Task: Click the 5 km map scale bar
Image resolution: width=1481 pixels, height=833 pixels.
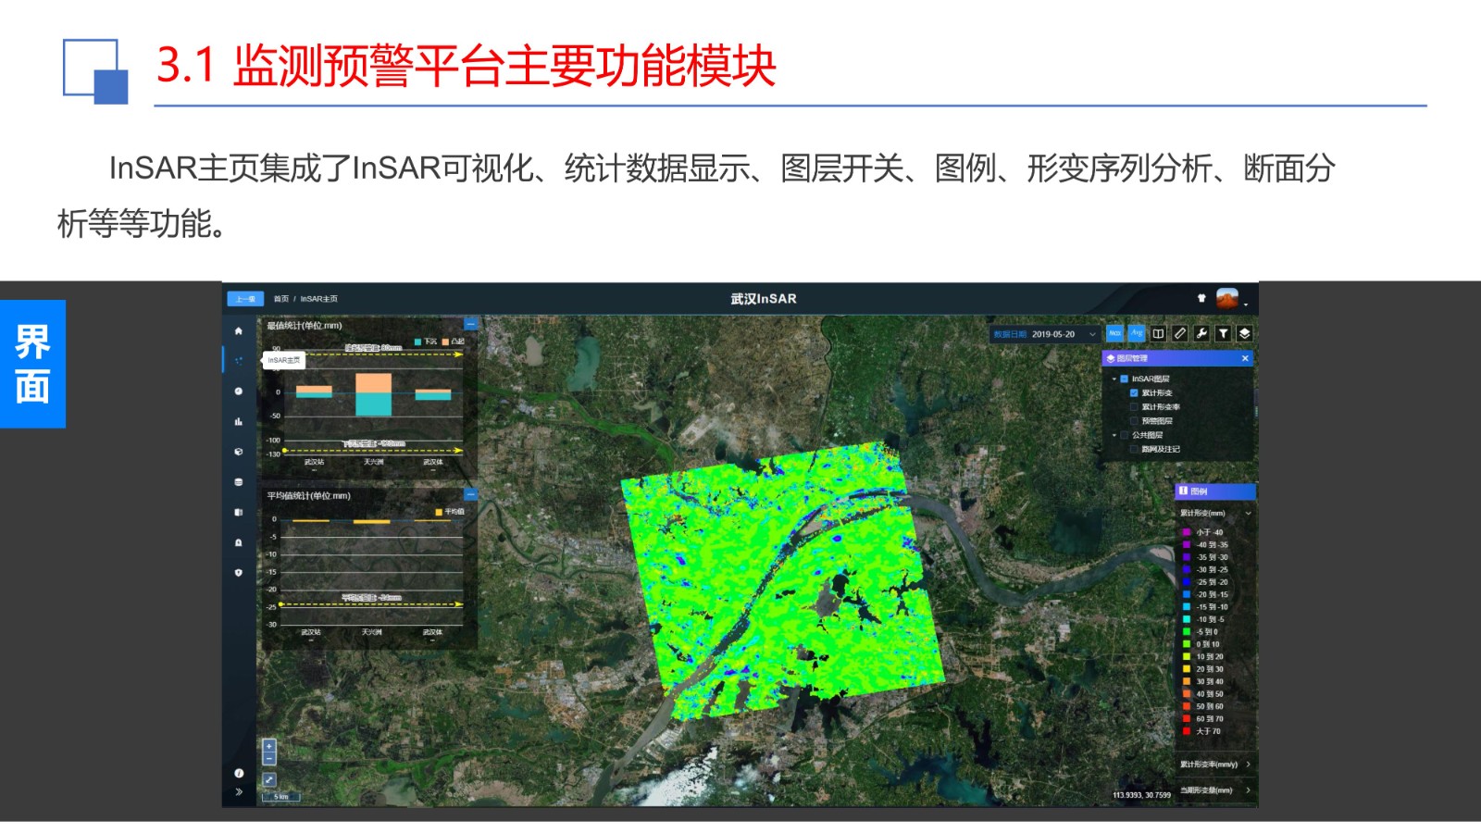Action: [281, 797]
